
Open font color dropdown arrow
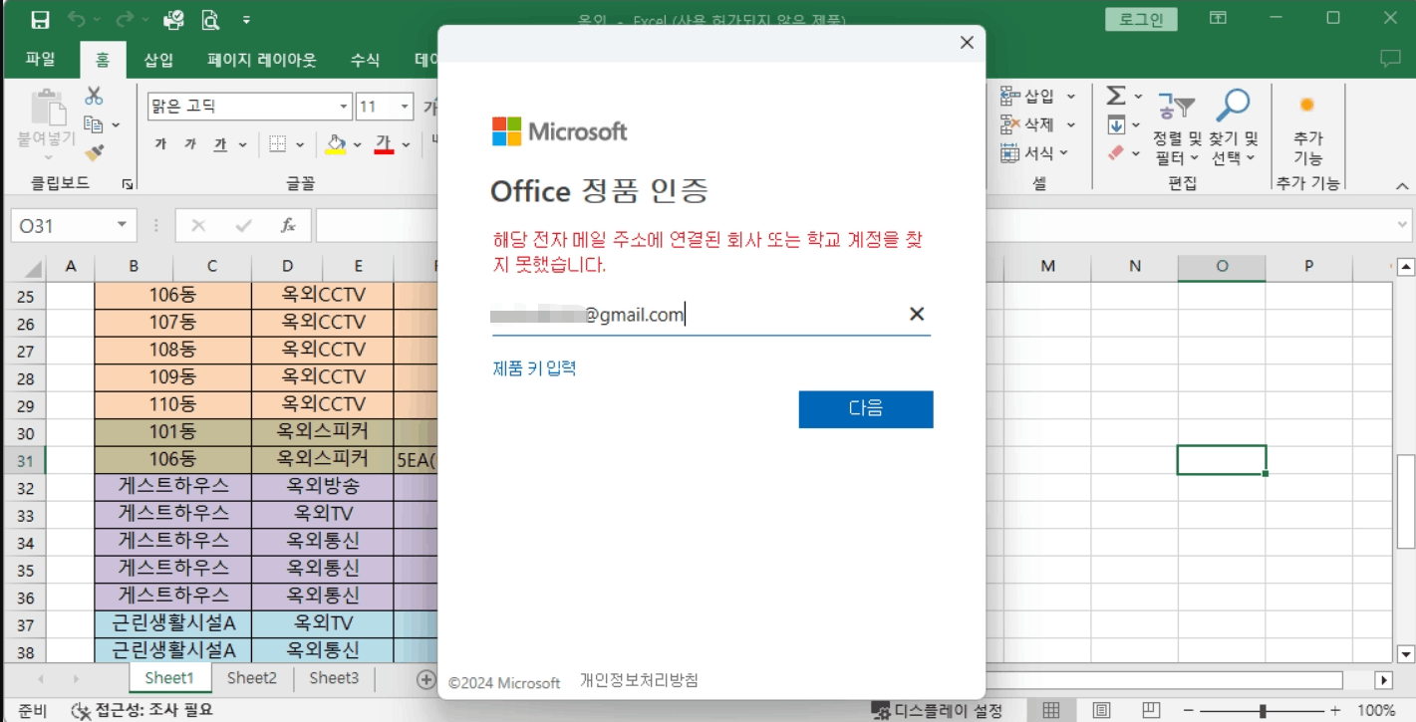click(x=406, y=145)
